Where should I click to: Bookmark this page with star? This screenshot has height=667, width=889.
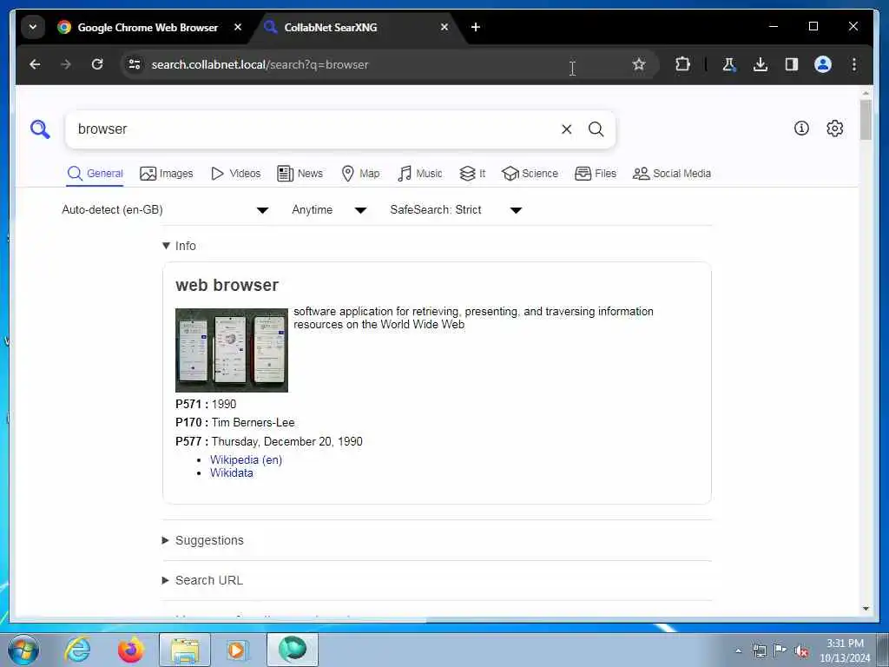(x=639, y=64)
